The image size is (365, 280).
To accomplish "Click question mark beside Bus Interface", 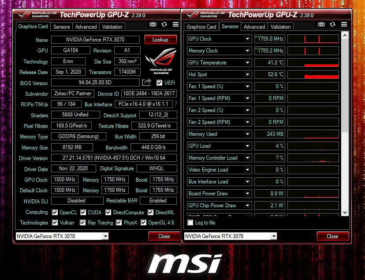I will (175, 104).
